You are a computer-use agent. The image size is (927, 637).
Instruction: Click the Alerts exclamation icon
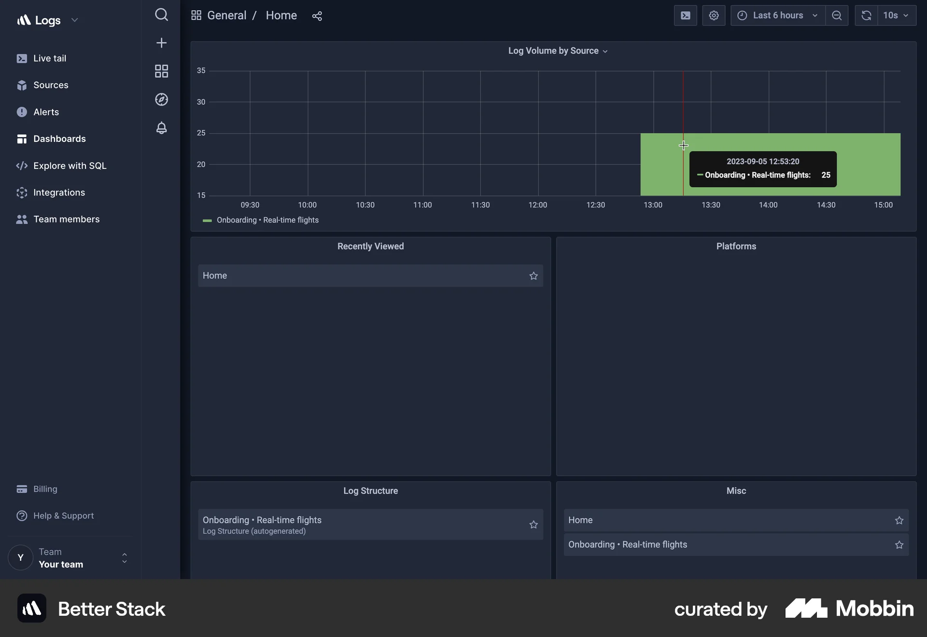coord(22,112)
